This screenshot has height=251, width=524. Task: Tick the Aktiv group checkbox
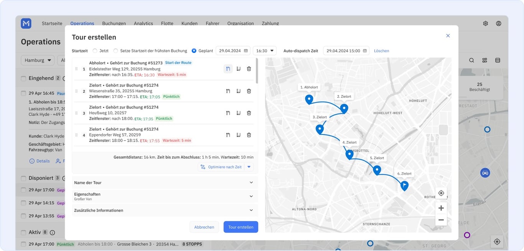pyautogui.click(x=23, y=233)
